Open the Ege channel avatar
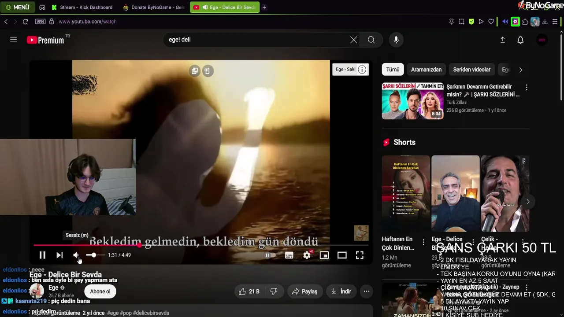Screen dimensions: 564x317 coord(37,291)
